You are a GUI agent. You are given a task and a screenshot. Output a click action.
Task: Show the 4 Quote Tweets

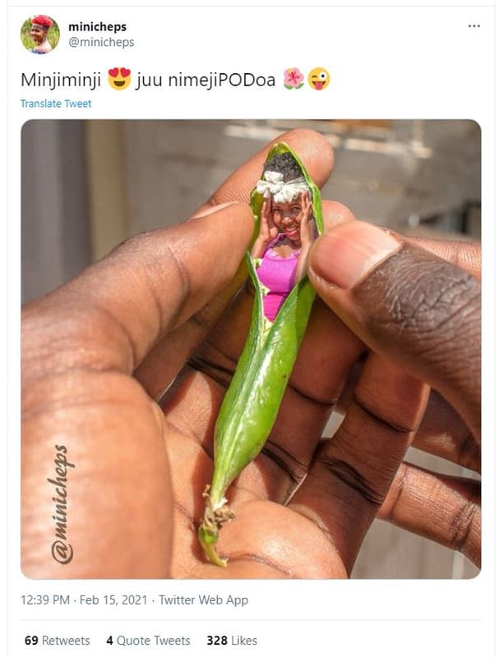(x=148, y=641)
